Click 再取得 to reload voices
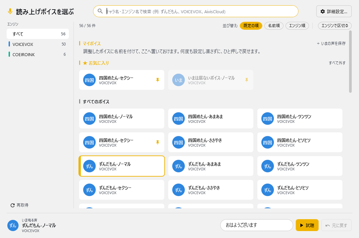This screenshot has width=359, height=238. pyautogui.click(x=20, y=205)
